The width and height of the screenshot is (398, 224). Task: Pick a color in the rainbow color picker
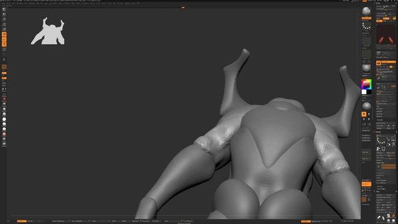click(366, 84)
